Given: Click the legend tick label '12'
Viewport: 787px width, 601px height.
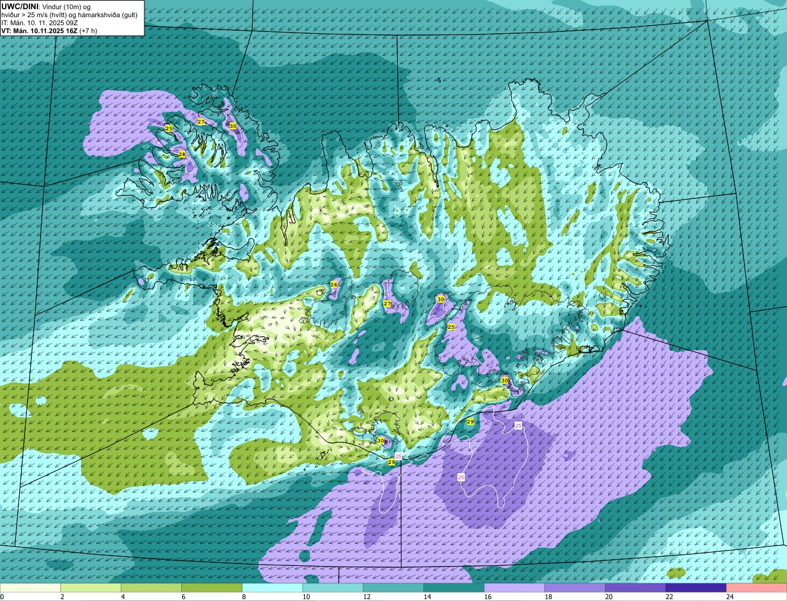Looking at the screenshot, I should pyautogui.click(x=366, y=597).
